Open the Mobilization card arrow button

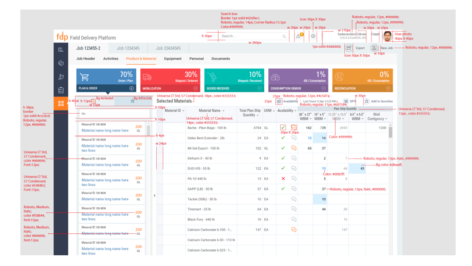pos(195,88)
